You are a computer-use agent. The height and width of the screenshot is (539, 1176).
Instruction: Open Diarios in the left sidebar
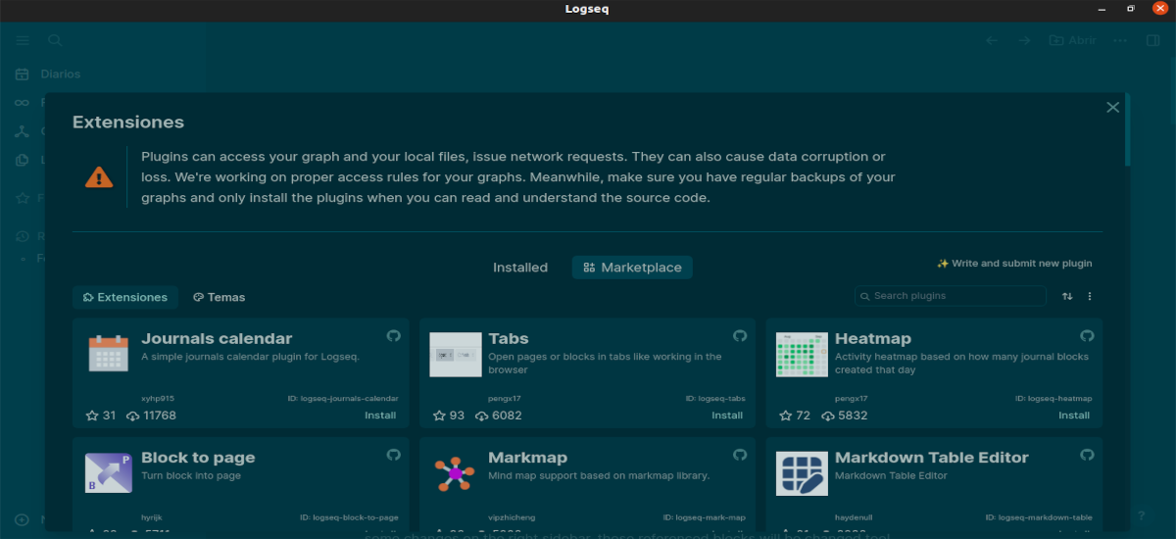point(60,74)
